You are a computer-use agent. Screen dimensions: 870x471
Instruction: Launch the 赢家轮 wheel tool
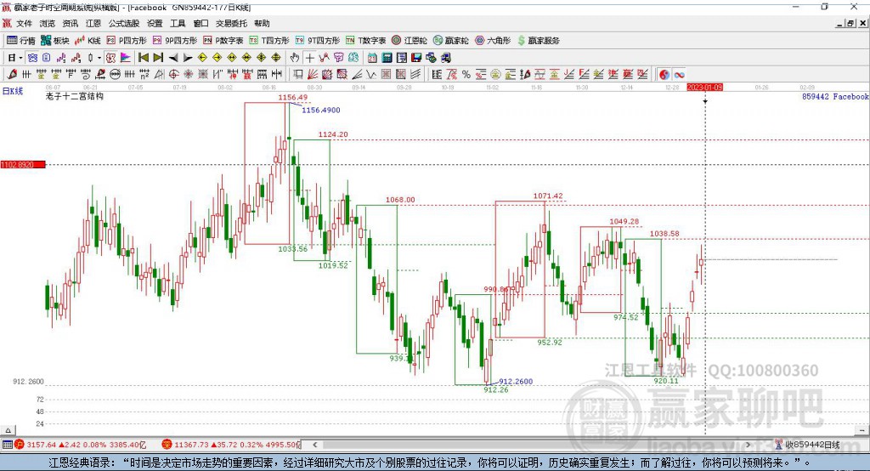(x=450, y=41)
